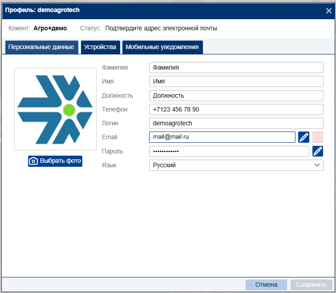336x293 pixels.
Task: Click the pencil icon next to password field
Action: coord(318,151)
